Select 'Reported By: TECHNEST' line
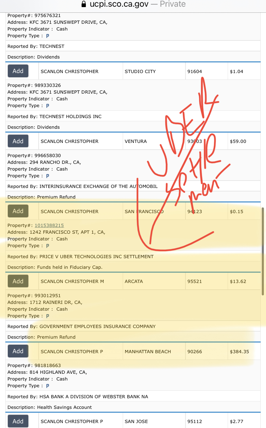The image size is (266, 428). (36, 46)
